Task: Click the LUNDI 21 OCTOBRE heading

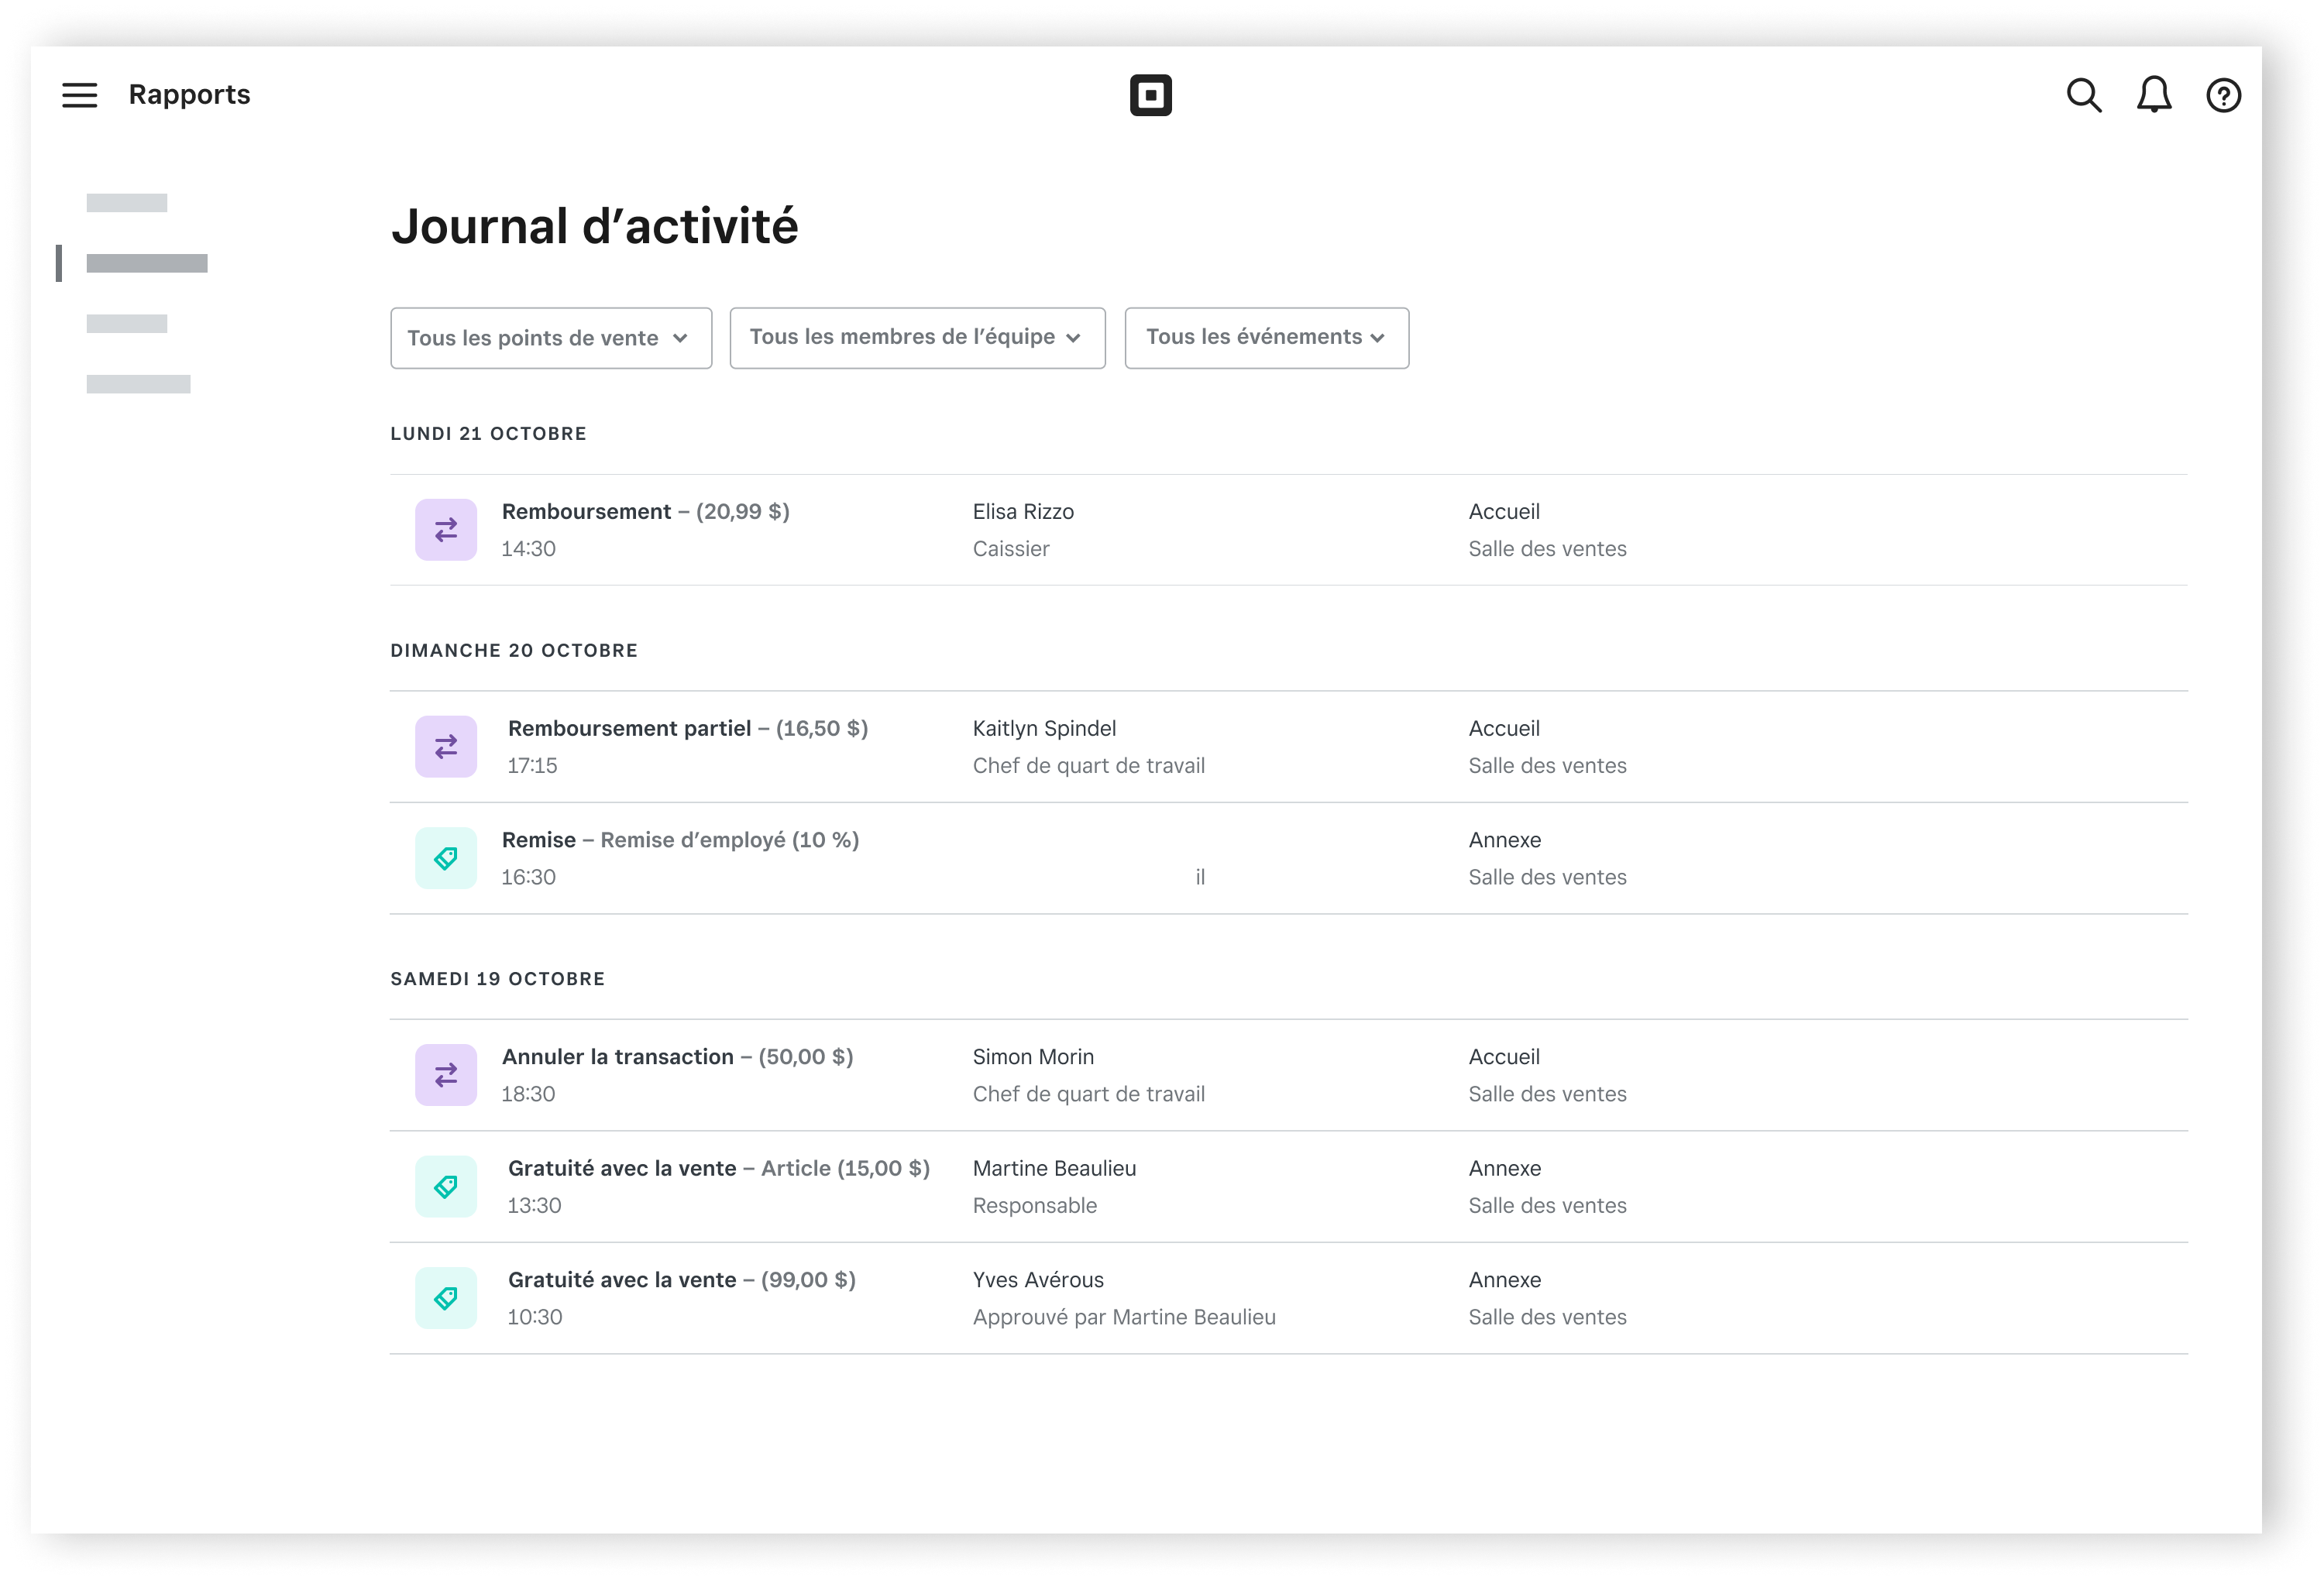Action: tap(488, 434)
